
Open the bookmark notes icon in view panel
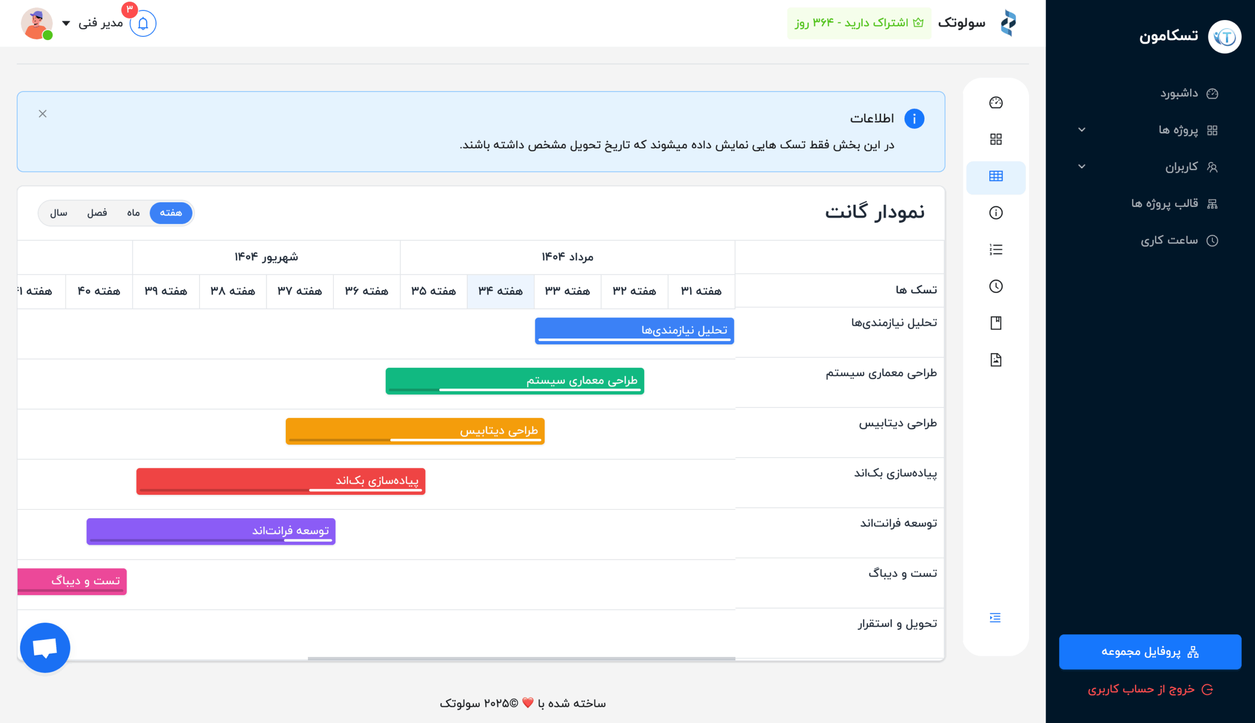click(x=996, y=323)
